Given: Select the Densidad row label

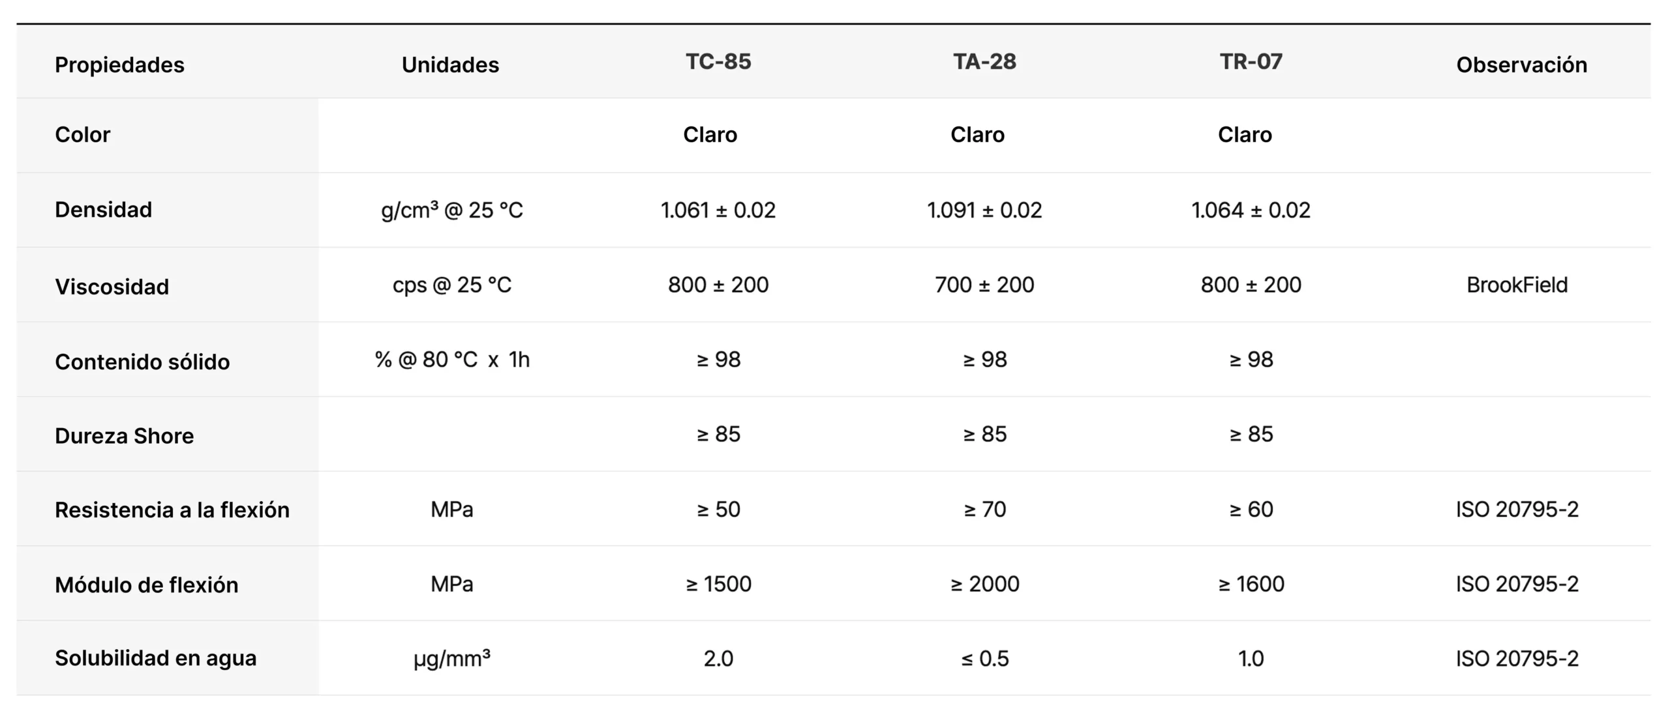Looking at the screenshot, I should (x=103, y=209).
